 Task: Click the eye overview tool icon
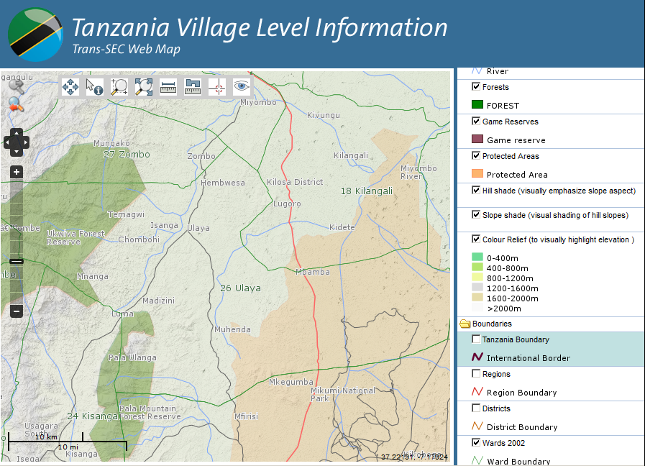click(x=242, y=87)
